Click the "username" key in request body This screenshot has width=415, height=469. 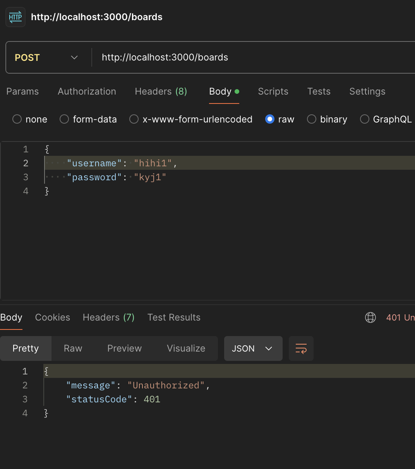tap(94, 163)
